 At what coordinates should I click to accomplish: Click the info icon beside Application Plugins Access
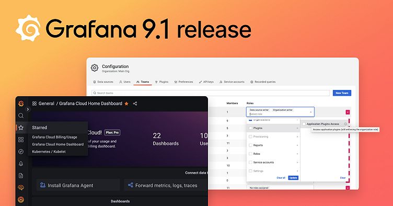pyautogui.click(x=345, y=124)
